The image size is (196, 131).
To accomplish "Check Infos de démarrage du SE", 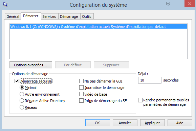I will tap(81, 101).
